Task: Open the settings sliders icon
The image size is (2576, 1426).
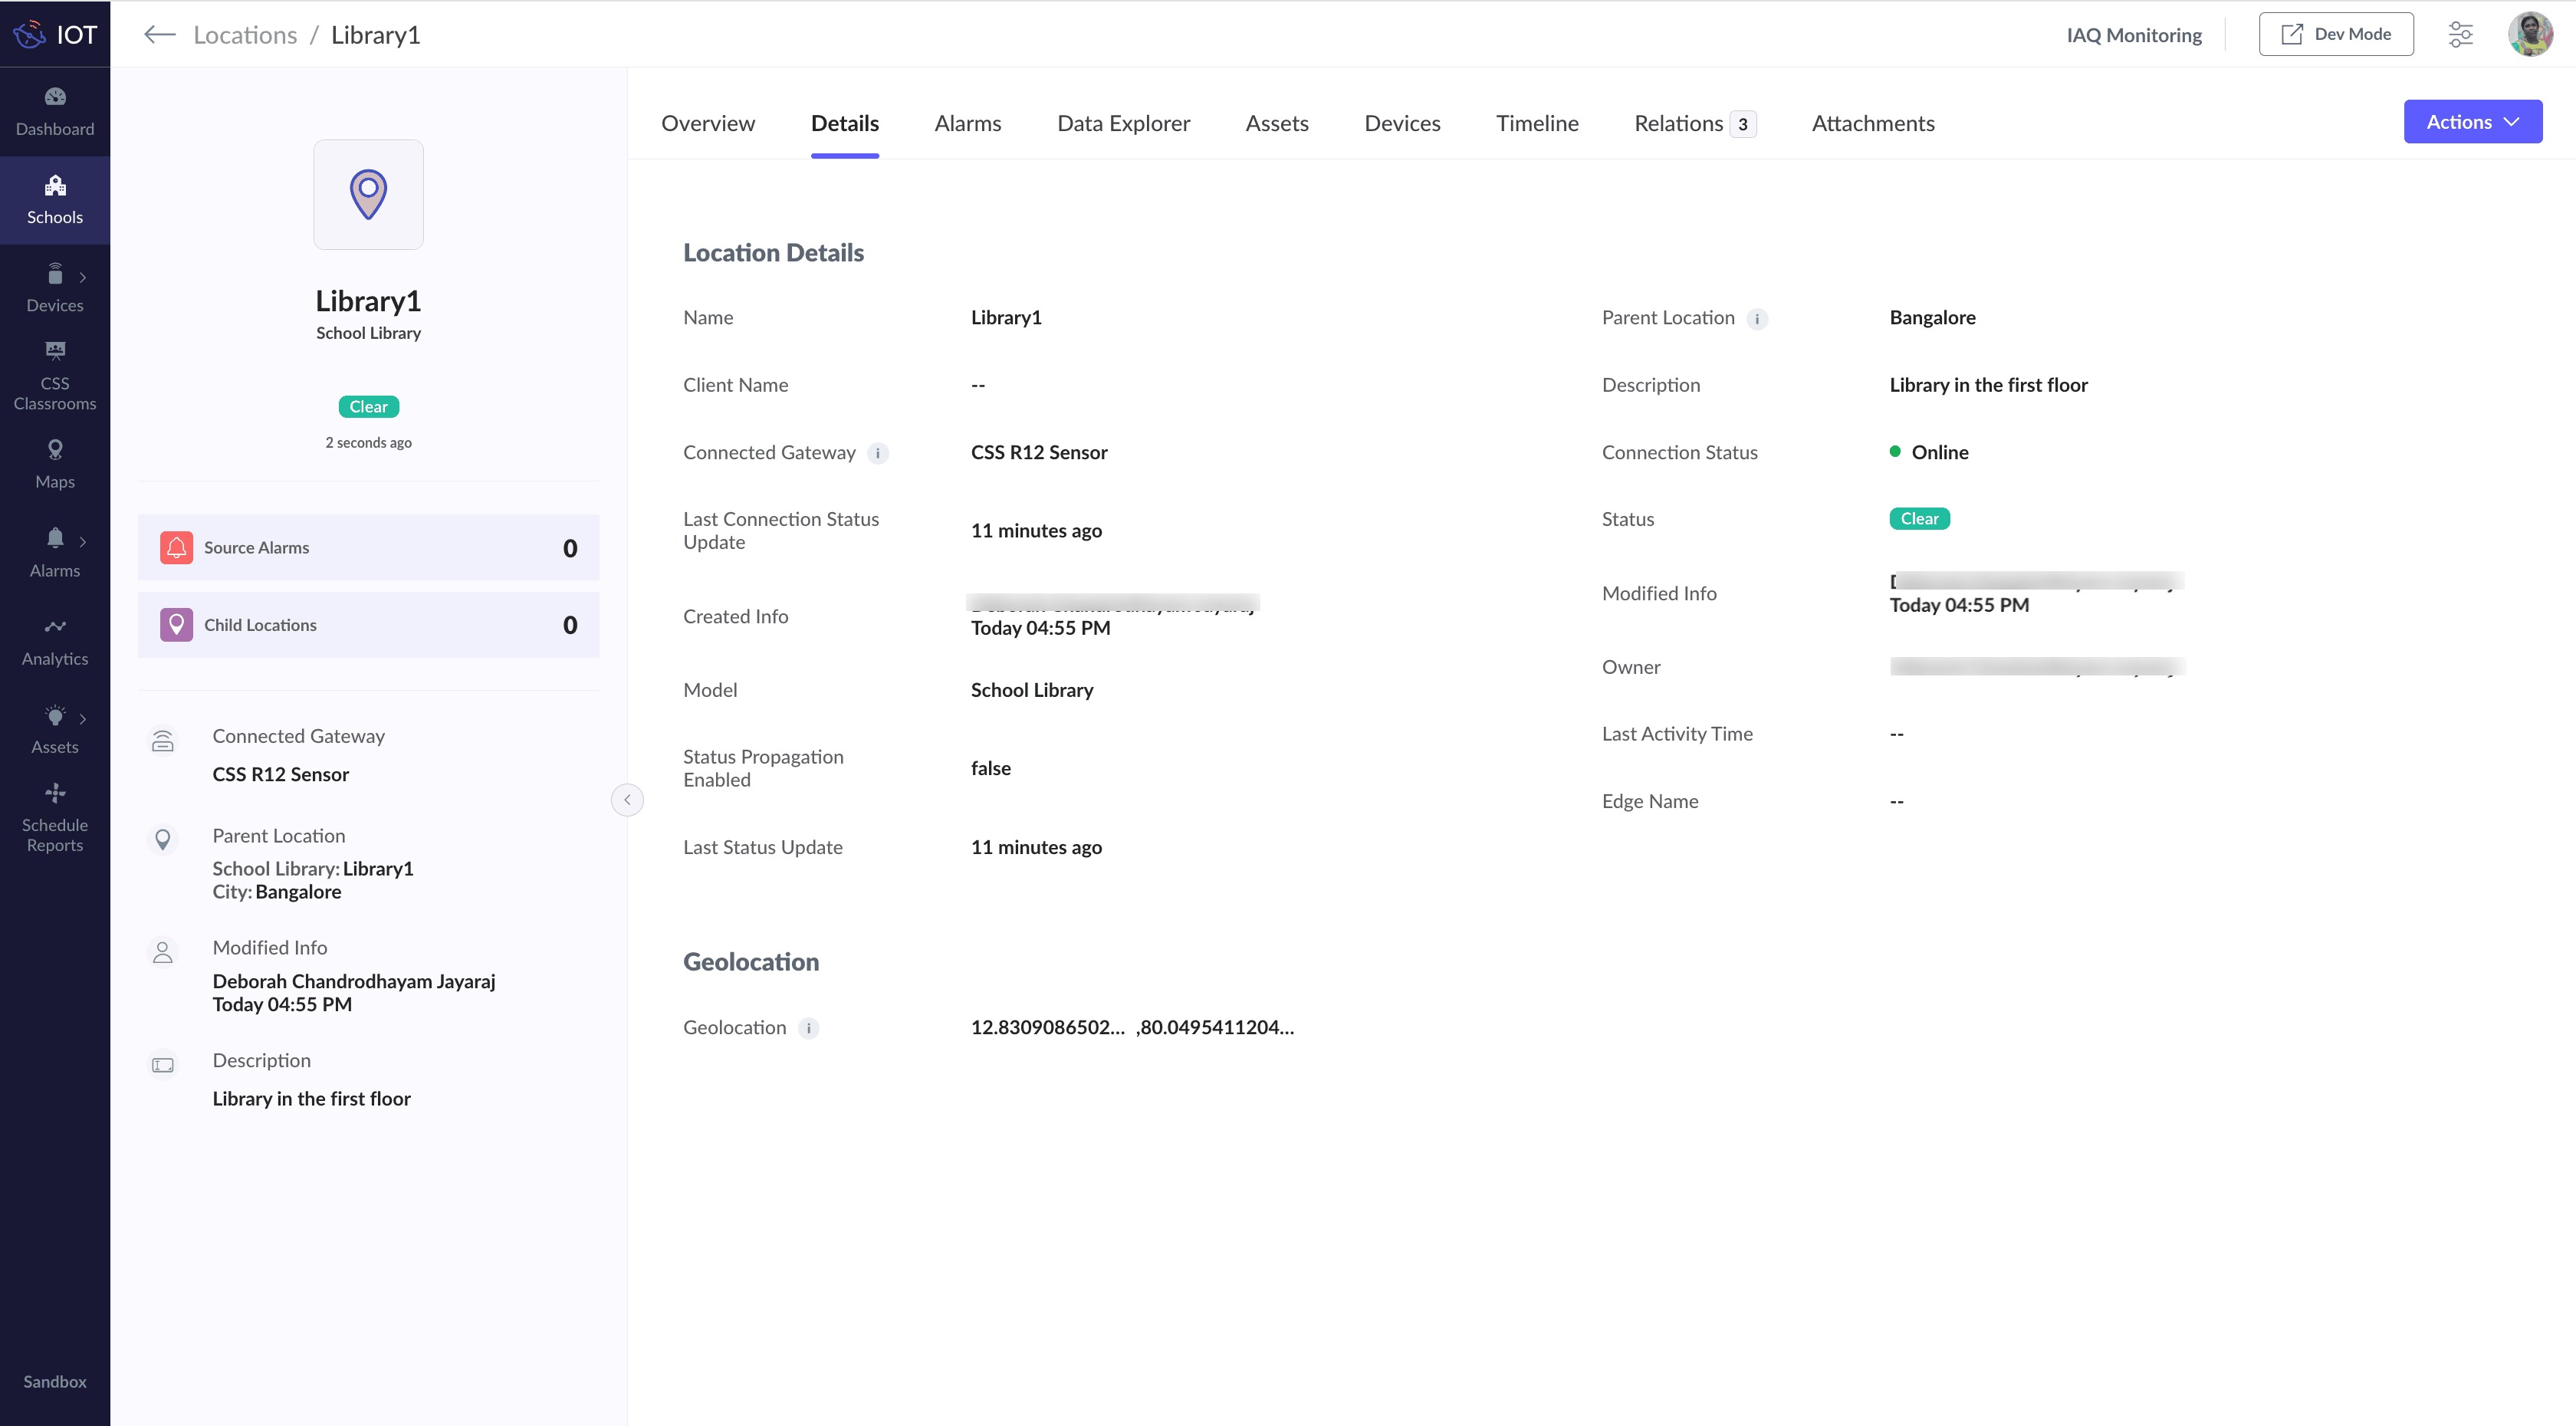Action: click(2460, 35)
